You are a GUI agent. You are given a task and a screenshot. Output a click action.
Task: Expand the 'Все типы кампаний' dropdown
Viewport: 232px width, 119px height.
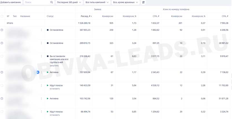[97, 2]
